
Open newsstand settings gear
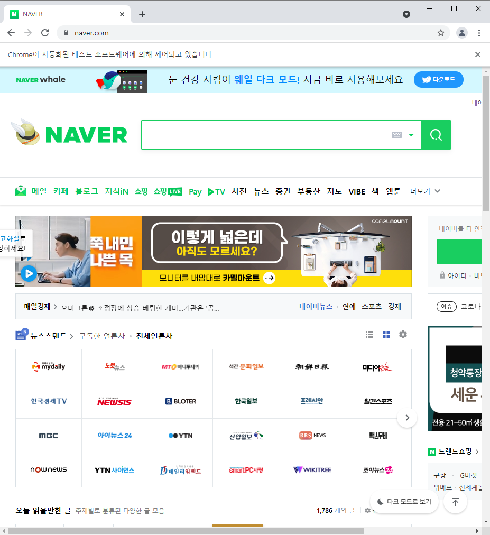point(403,334)
